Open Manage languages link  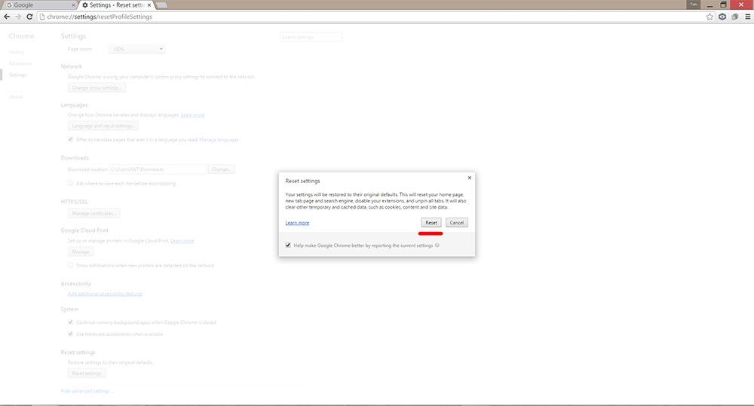[x=219, y=140]
